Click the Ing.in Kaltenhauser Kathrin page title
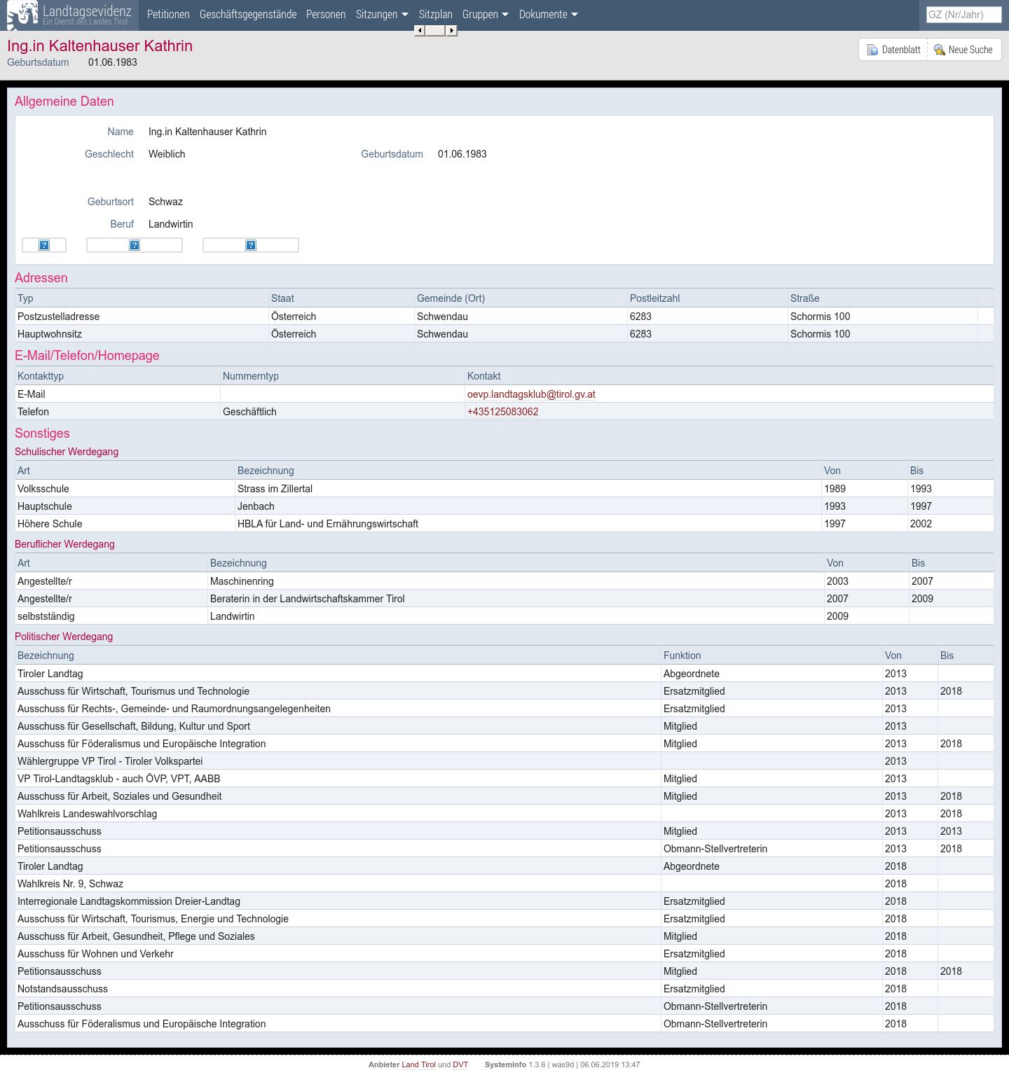The width and height of the screenshot is (1009, 1075). [x=99, y=46]
